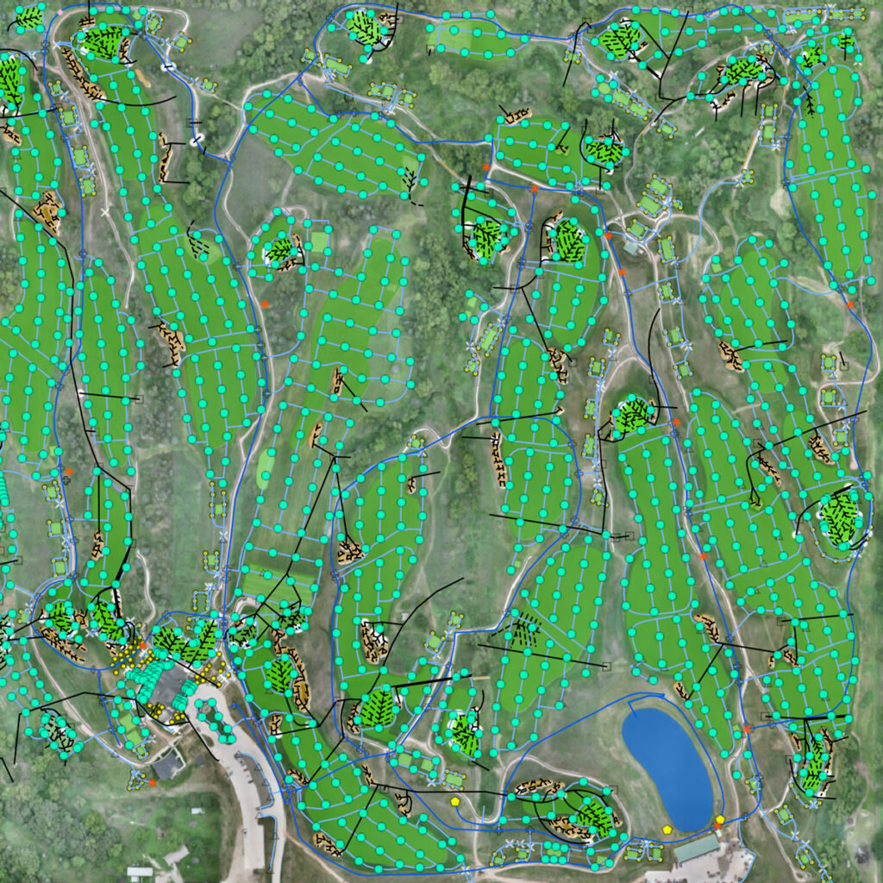Viewport: 883px width, 883px height.
Task: Select the yellow pentagon at the pond's southeast corner
Action: 719,819
